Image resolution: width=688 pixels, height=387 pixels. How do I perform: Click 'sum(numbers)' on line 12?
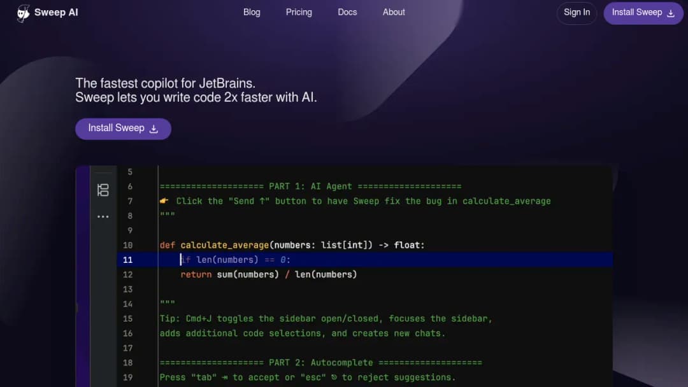(248, 275)
